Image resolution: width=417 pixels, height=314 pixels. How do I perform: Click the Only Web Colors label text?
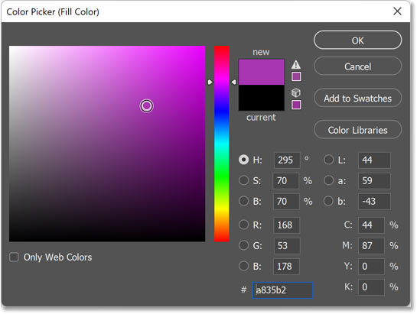coord(57,257)
